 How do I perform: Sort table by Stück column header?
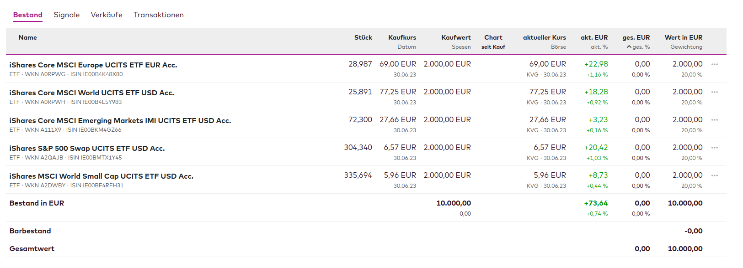pos(363,37)
